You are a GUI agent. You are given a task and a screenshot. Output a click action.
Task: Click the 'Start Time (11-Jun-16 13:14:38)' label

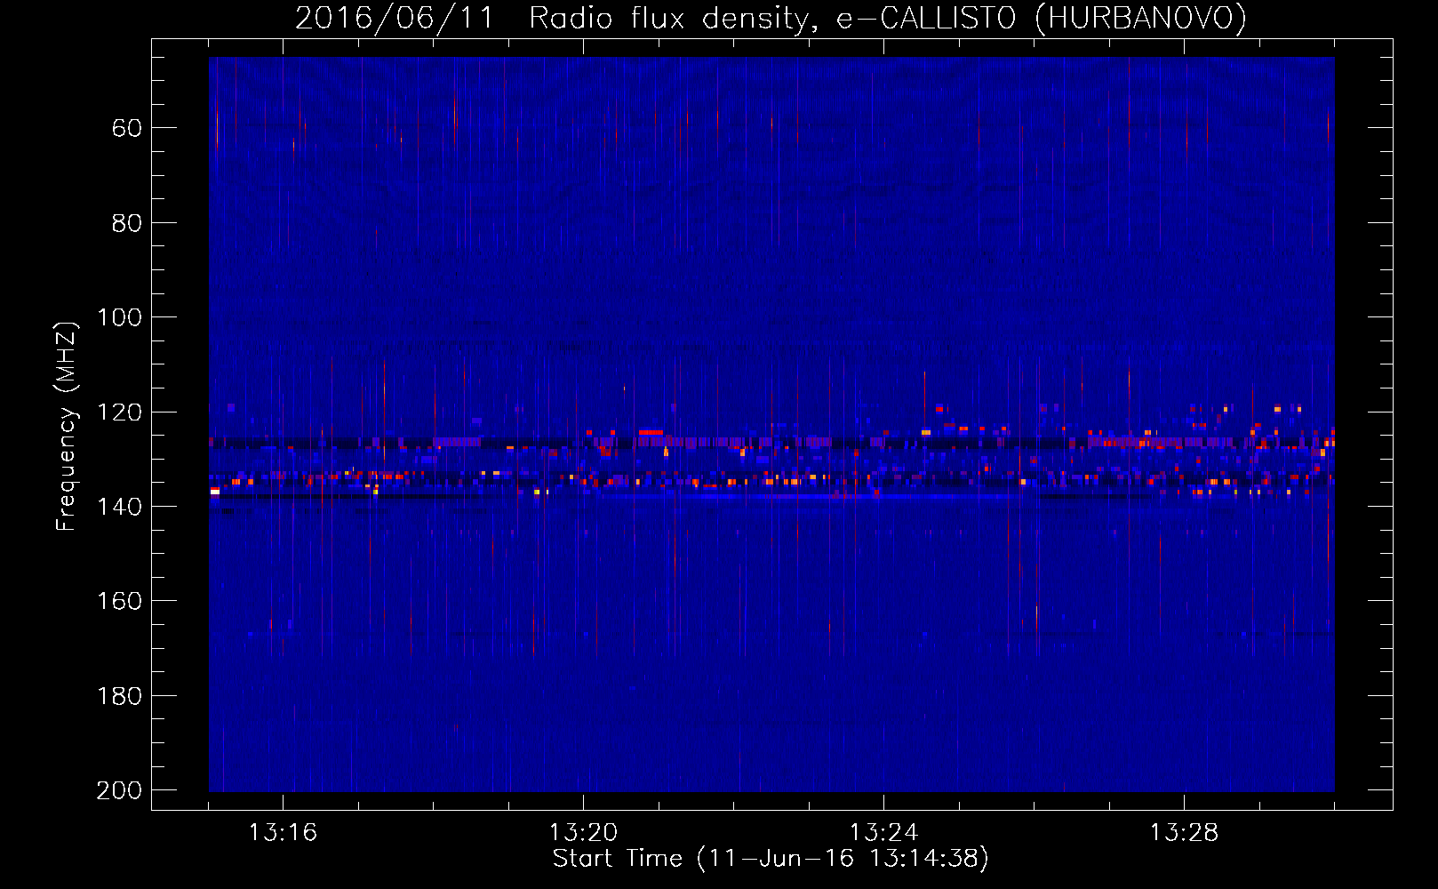coord(771,859)
